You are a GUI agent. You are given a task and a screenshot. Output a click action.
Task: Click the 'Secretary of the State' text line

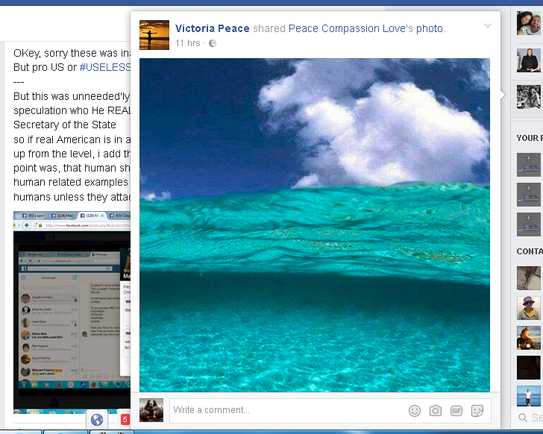65,125
